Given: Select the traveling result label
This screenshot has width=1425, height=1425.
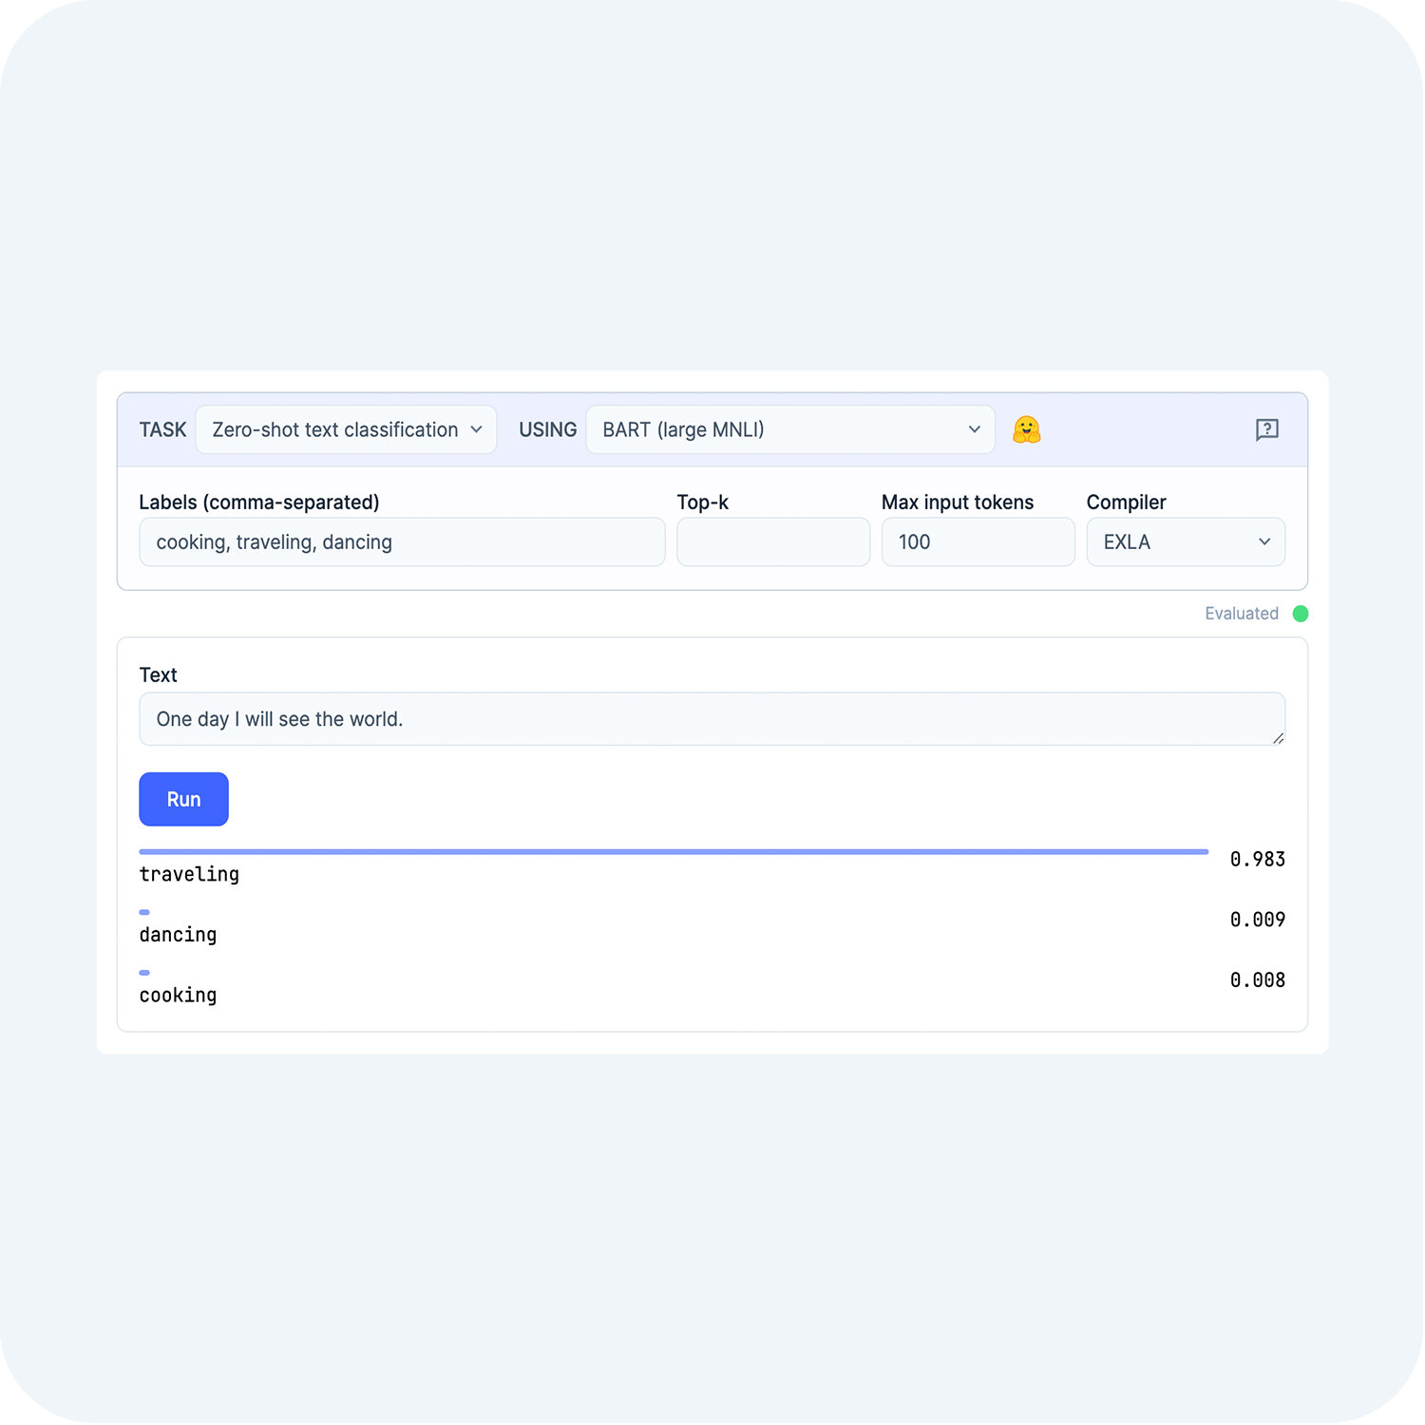Looking at the screenshot, I should click(189, 875).
